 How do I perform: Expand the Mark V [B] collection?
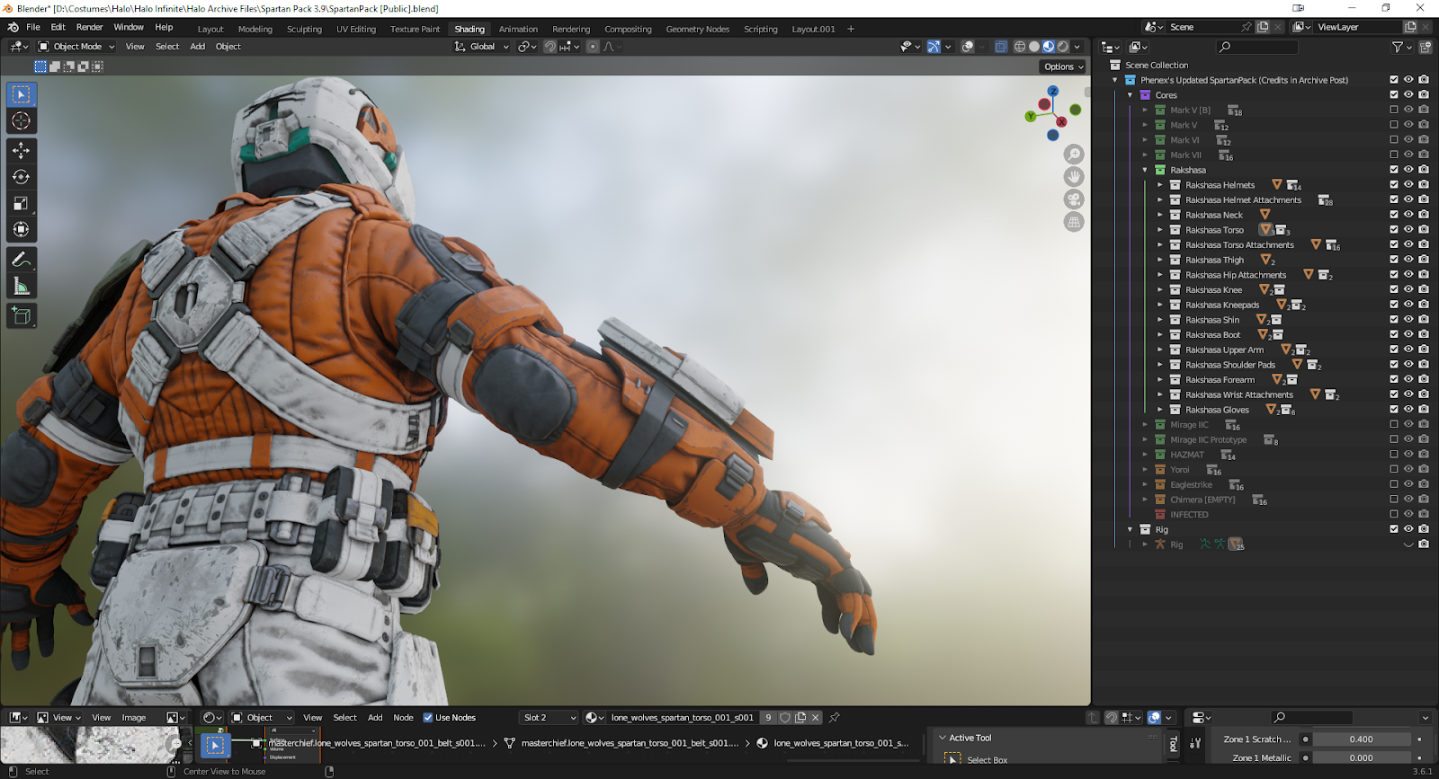(1145, 111)
